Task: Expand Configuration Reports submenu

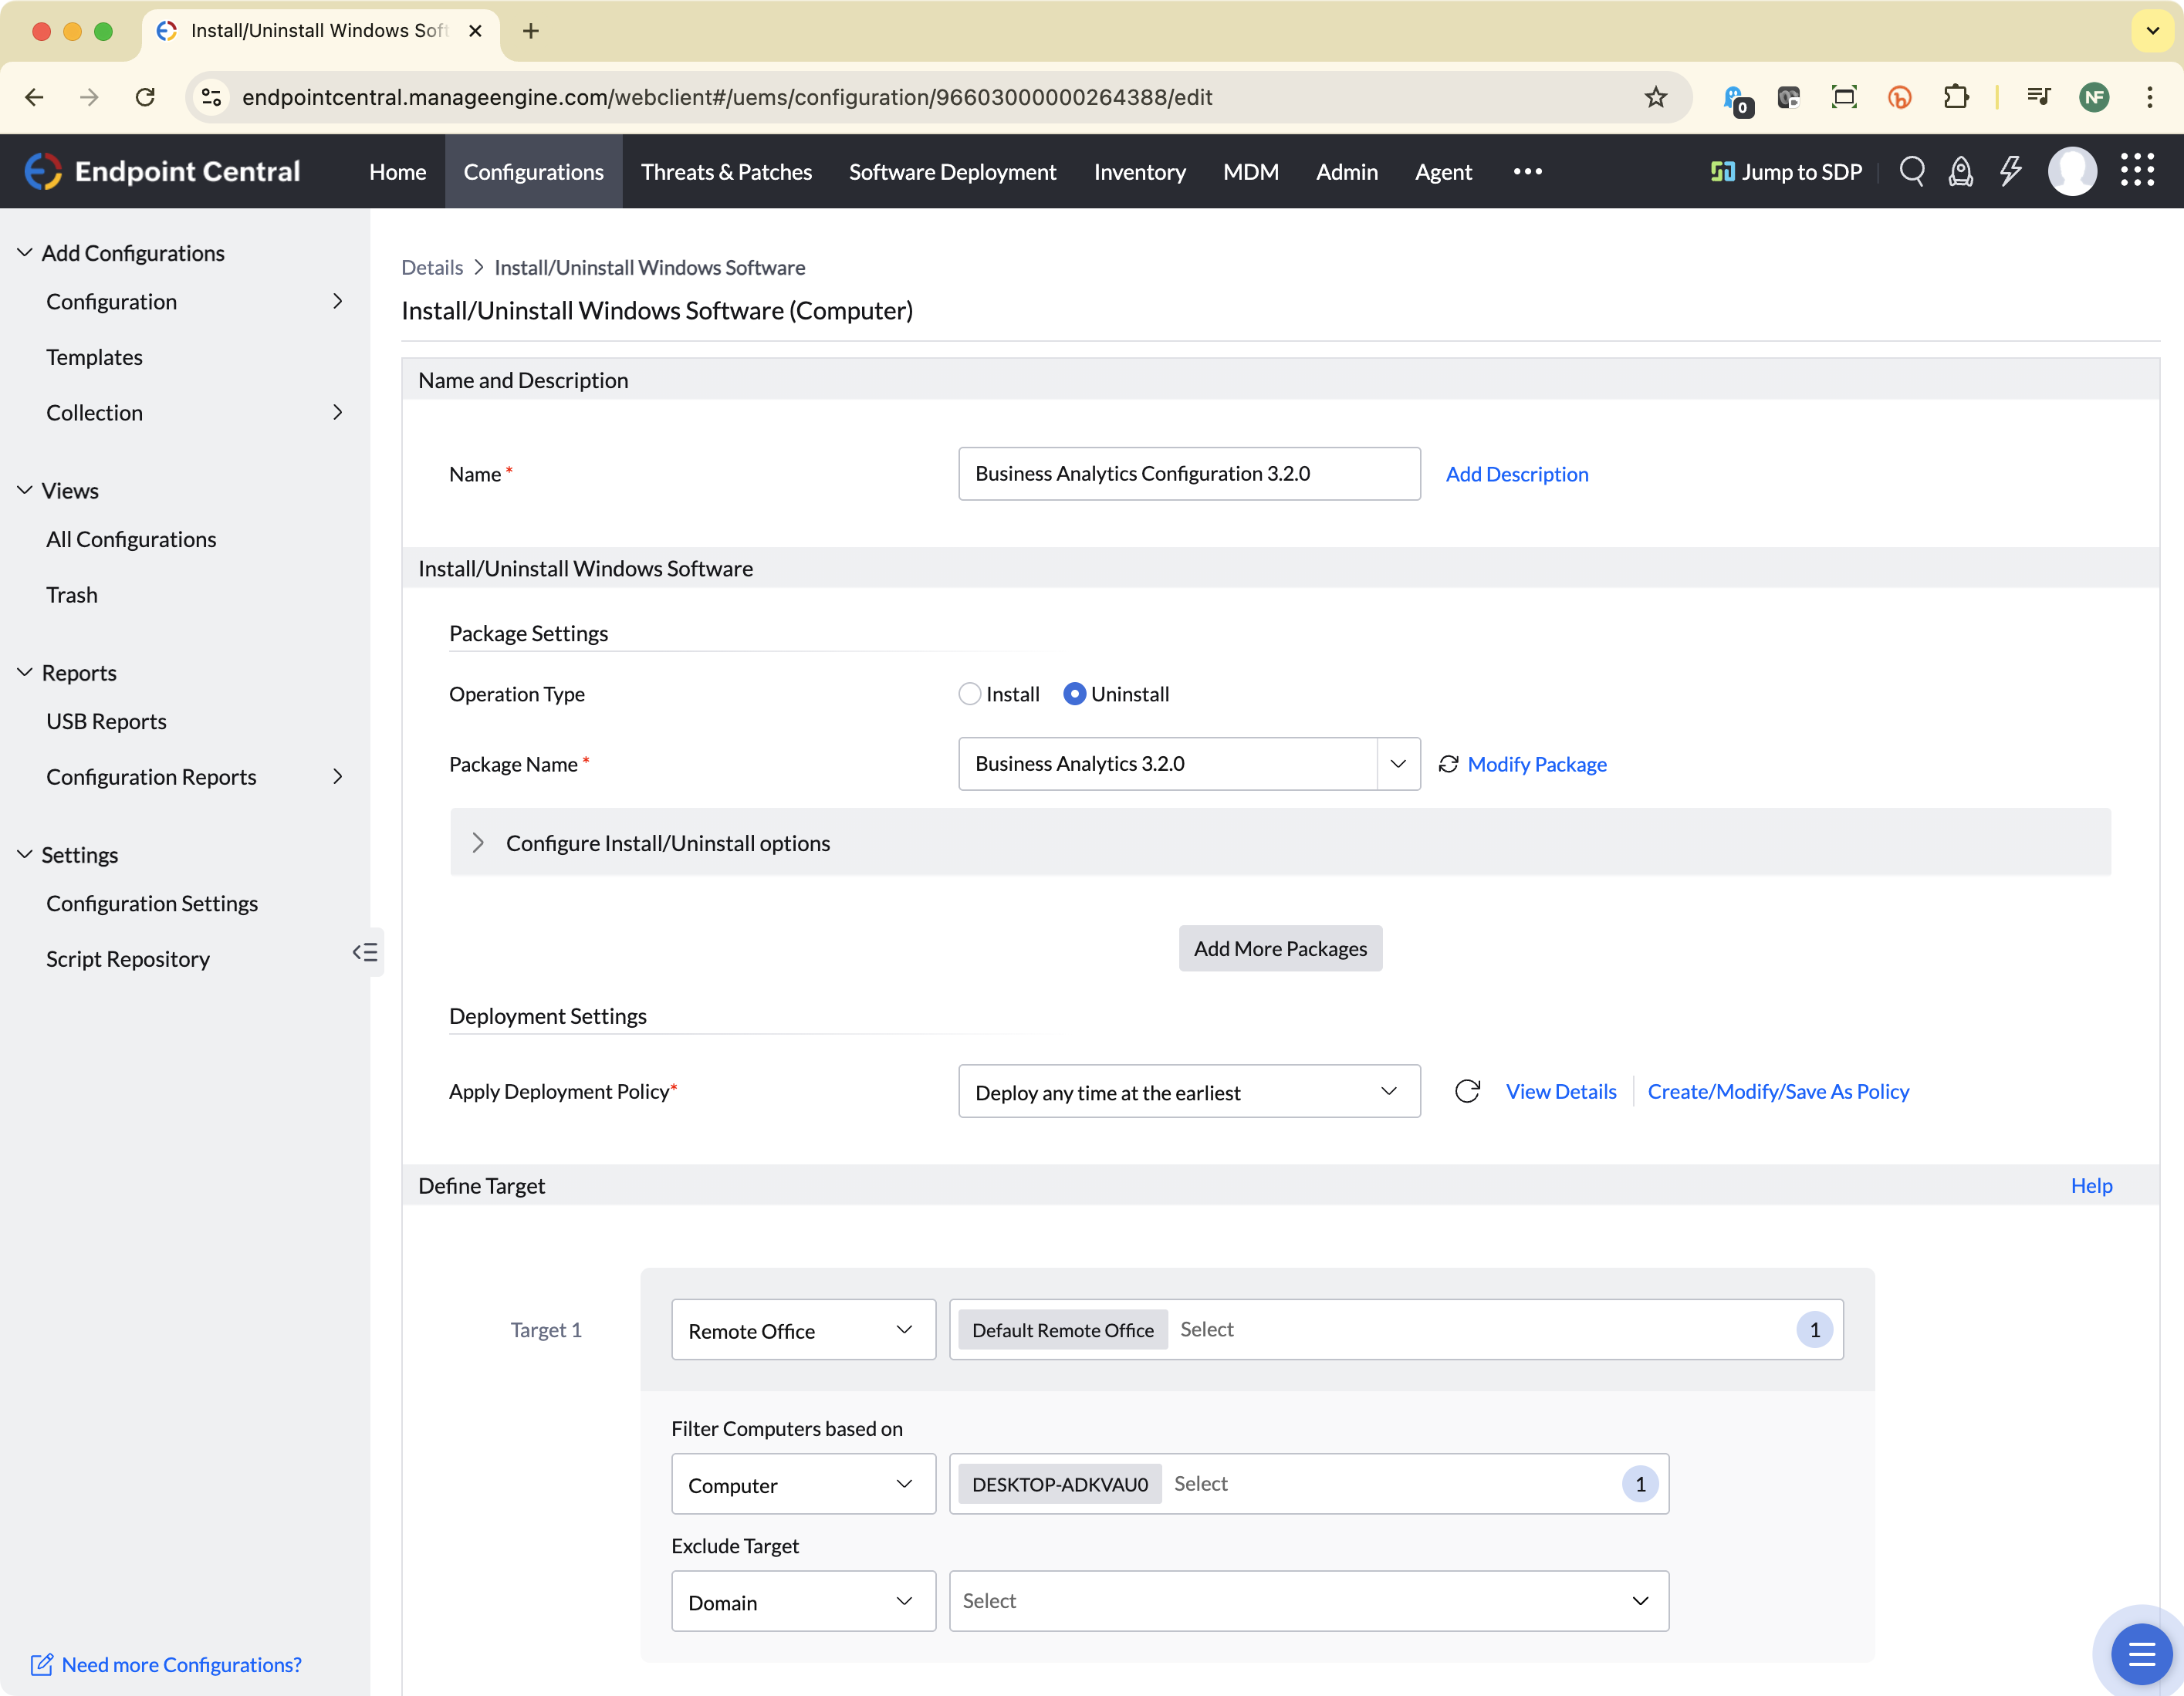Action: point(338,776)
